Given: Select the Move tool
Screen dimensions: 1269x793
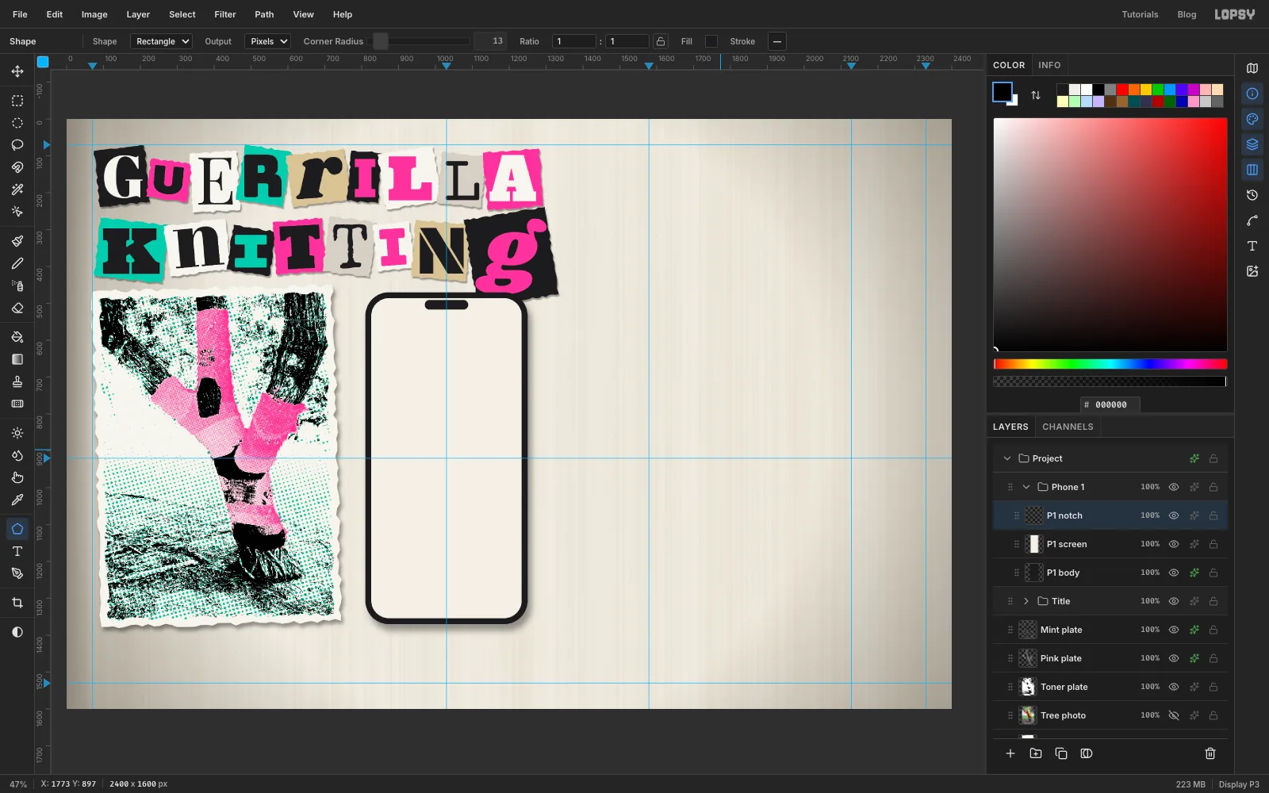Looking at the screenshot, I should pyautogui.click(x=17, y=71).
